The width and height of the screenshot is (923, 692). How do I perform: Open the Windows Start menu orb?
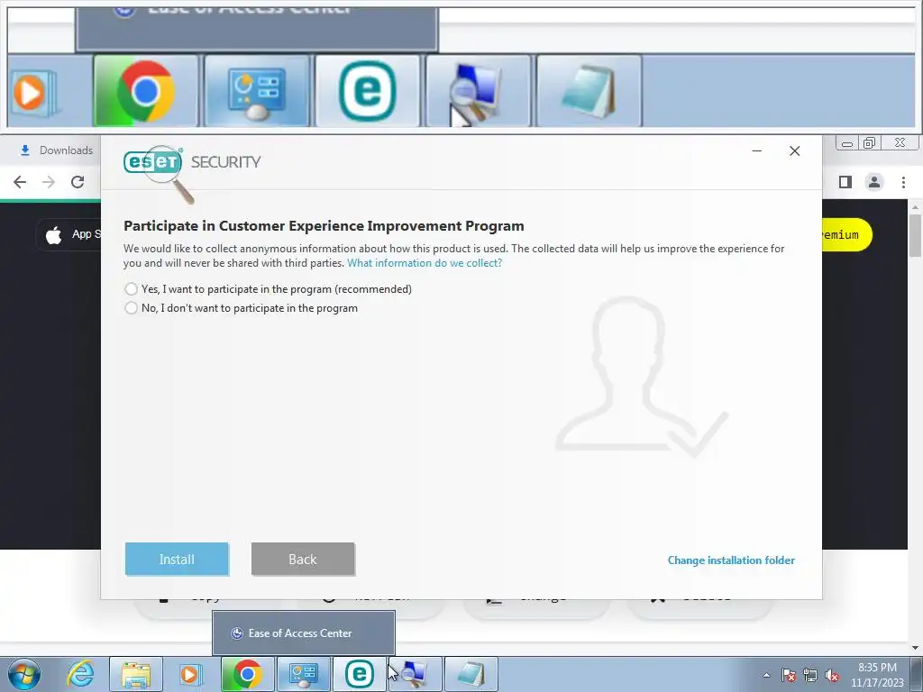pos(24,674)
